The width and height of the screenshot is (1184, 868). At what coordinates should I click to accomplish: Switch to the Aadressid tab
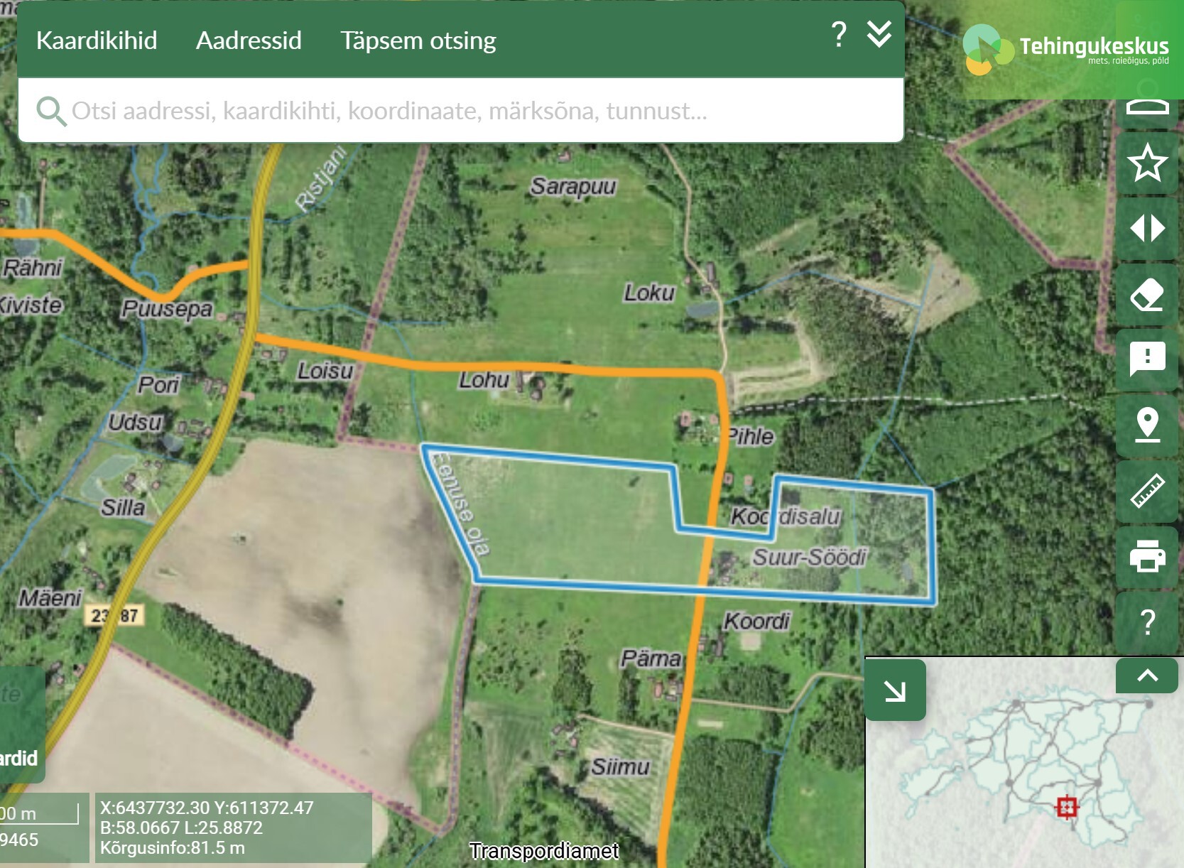[249, 40]
